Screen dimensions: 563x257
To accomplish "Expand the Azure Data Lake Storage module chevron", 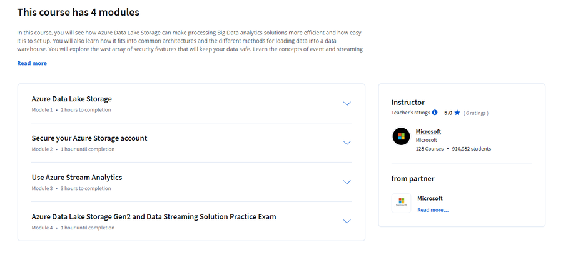I will tap(347, 104).
